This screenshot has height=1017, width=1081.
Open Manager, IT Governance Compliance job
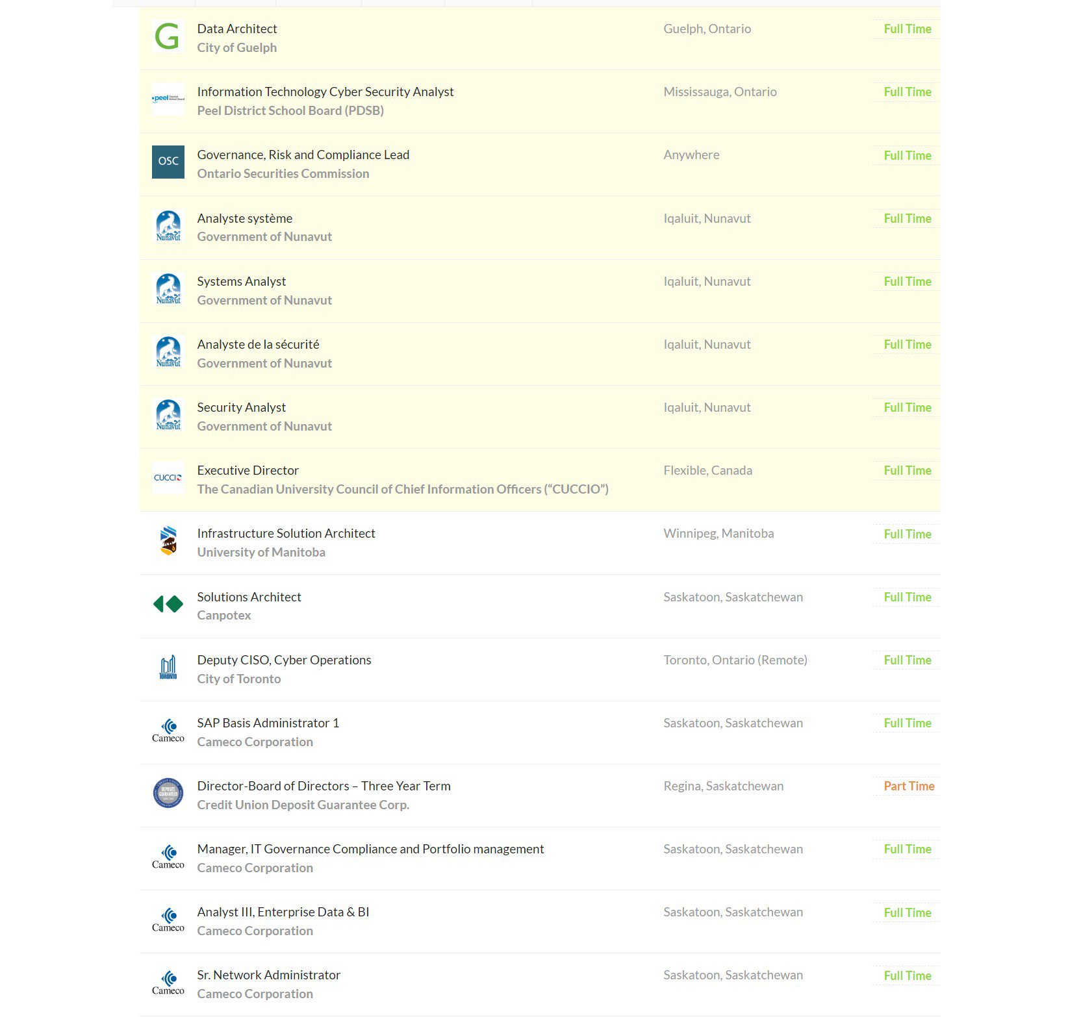pyautogui.click(x=371, y=849)
